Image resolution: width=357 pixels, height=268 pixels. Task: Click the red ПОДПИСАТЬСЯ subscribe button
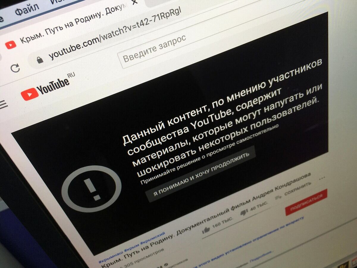coord(306,202)
